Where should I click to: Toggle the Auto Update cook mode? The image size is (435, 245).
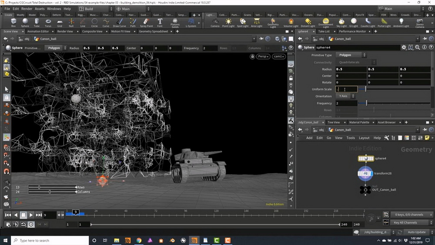click(416, 232)
